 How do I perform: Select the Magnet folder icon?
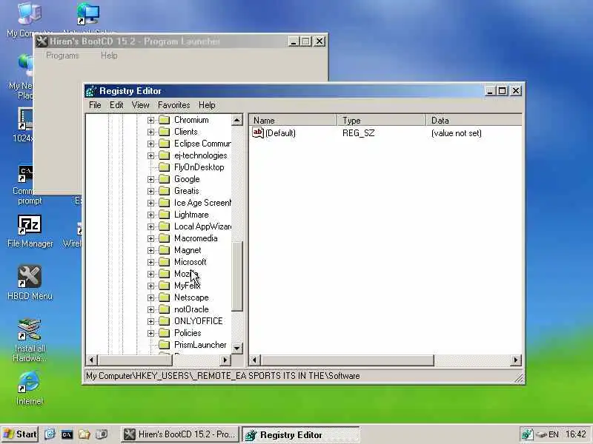164,250
